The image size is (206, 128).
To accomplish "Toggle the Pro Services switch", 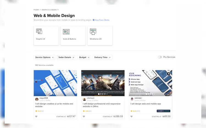I will 160,57.
